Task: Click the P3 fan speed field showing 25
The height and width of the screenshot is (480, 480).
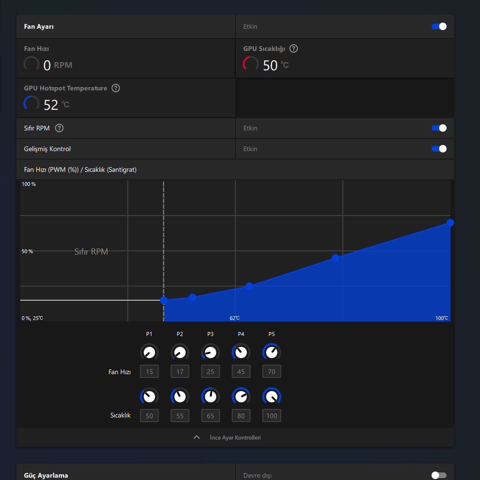Action: [211, 371]
